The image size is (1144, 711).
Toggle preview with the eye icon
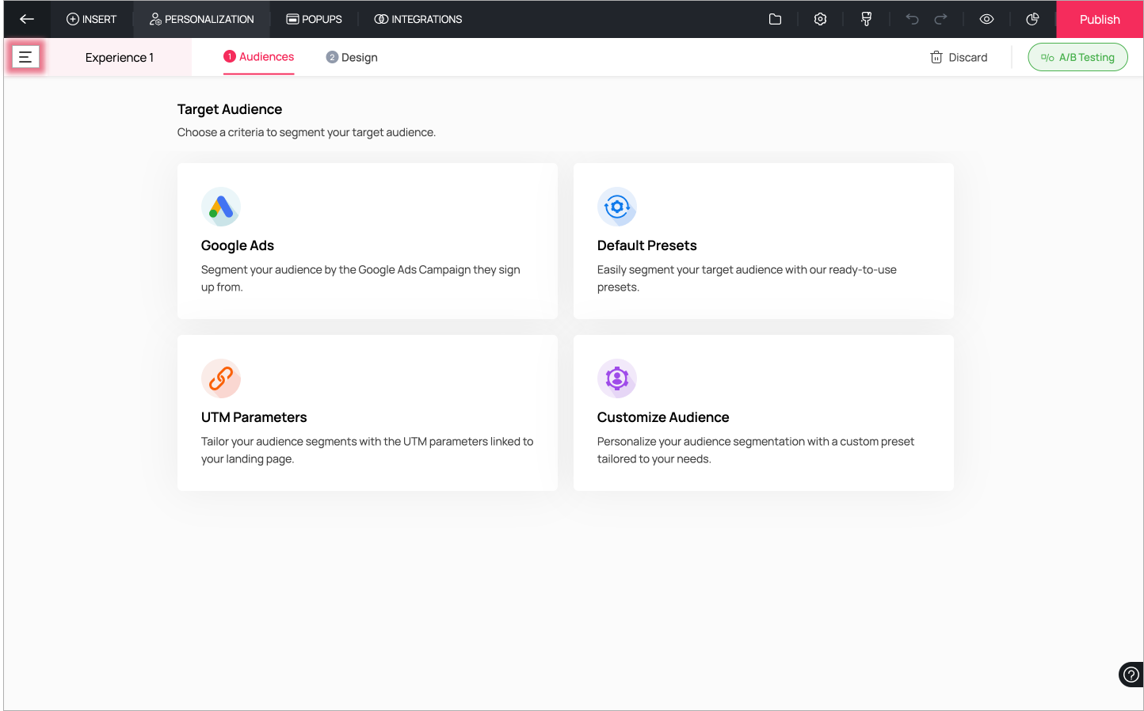pos(986,19)
